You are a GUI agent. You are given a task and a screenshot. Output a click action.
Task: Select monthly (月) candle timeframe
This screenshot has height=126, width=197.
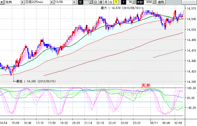106,2
